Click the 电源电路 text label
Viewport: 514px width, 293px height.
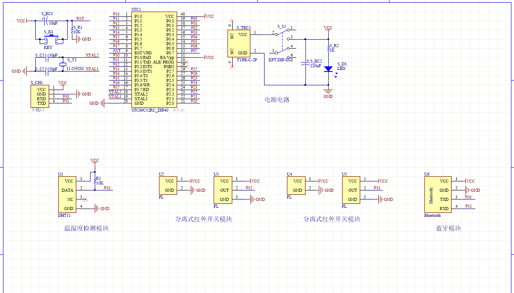coord(277,100)
